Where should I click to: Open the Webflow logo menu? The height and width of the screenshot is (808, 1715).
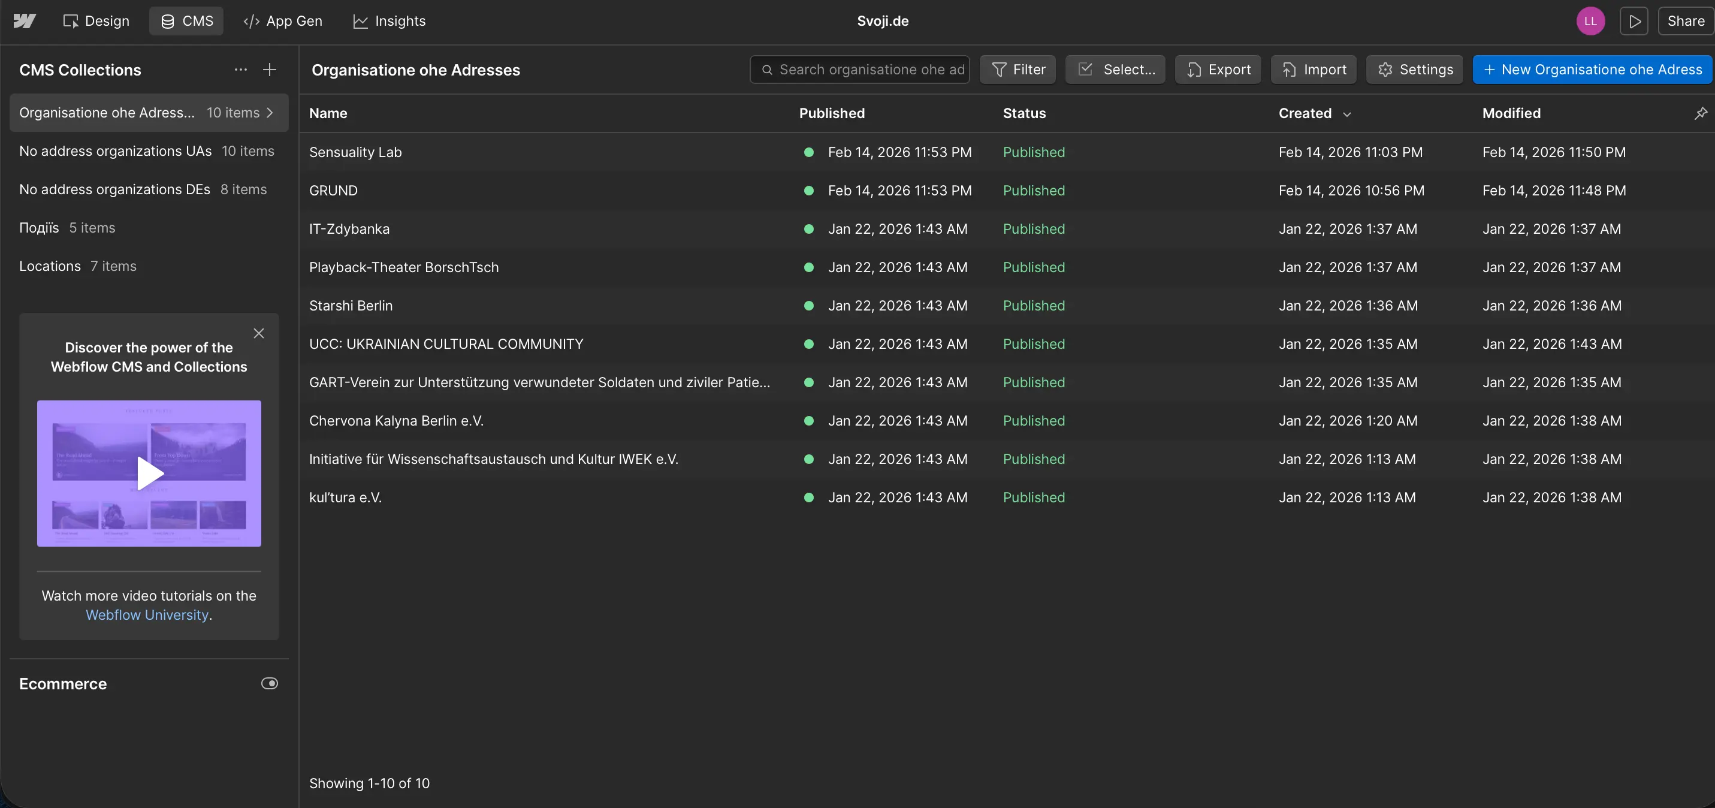pyautogui.click(x=24, y=20)
